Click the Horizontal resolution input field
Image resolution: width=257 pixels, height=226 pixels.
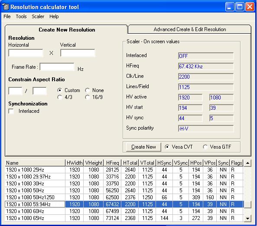pos(26,53)
